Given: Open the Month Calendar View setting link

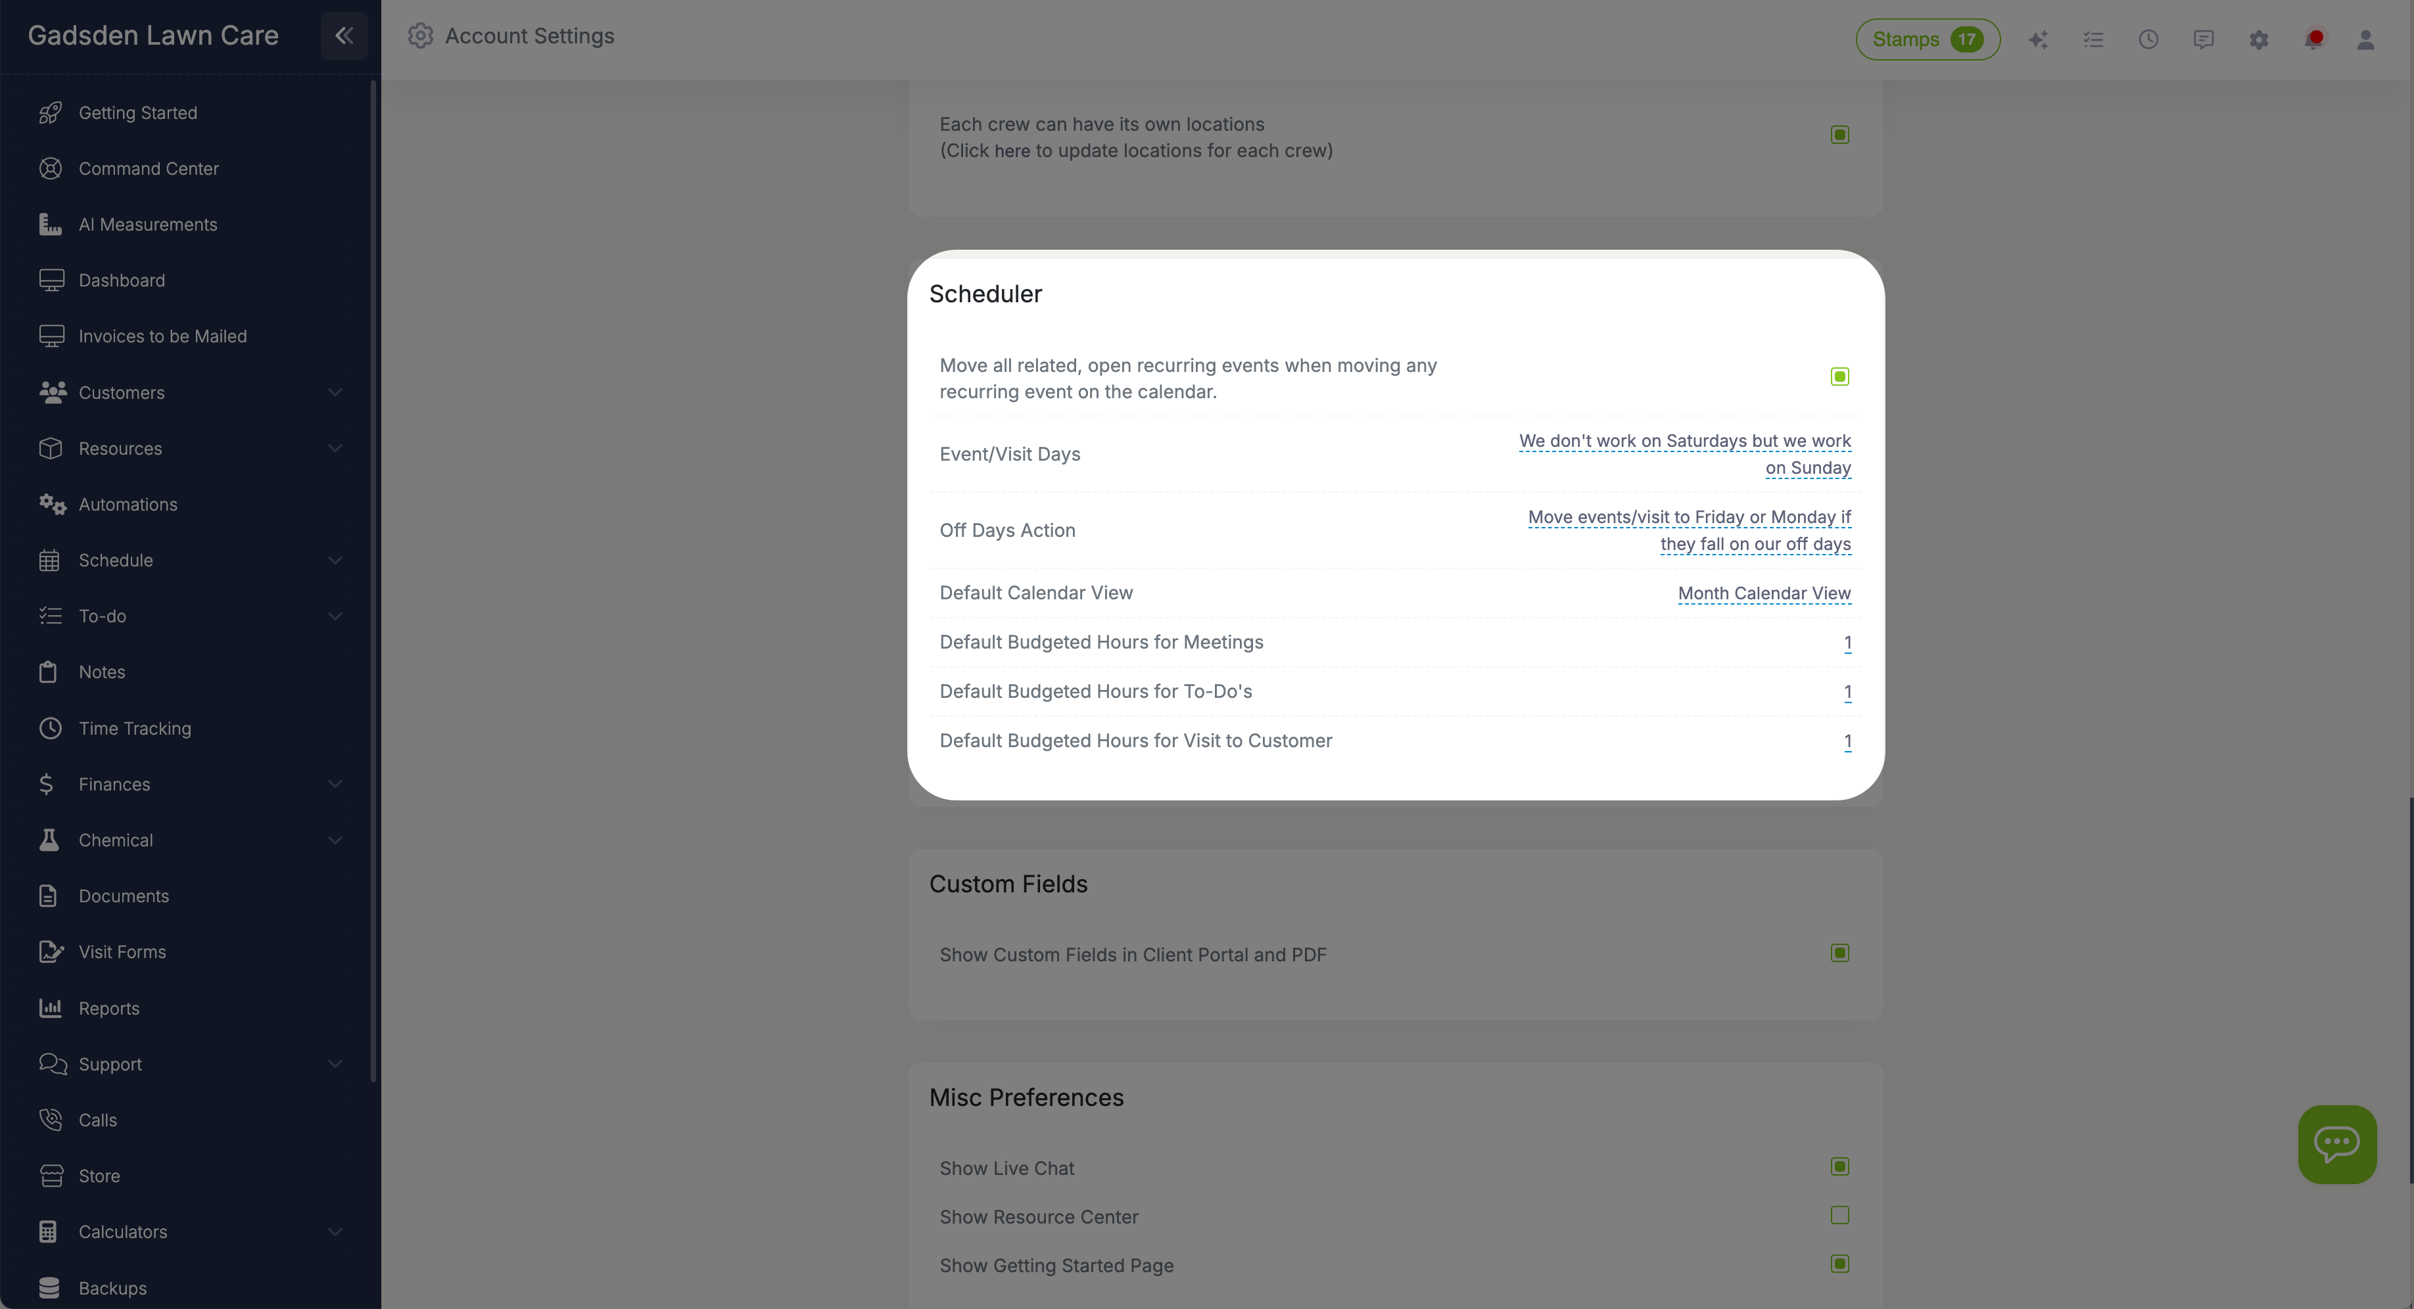Looking at the screenshot, I should click(1764, 593).
